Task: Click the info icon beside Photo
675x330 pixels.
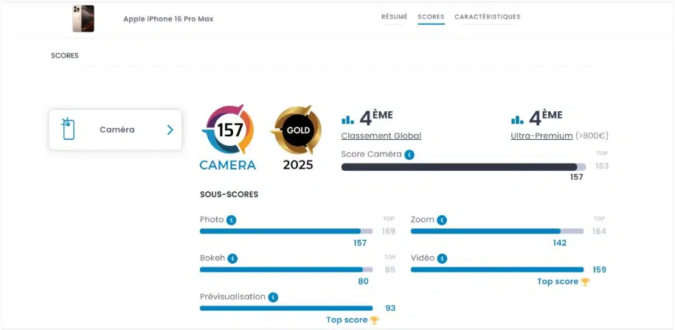Action: [231, 220]
